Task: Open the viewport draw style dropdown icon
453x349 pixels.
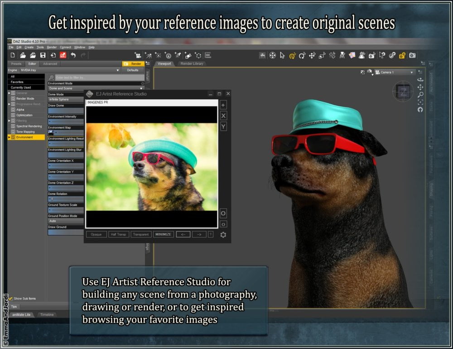Action: tap(370, 72)
